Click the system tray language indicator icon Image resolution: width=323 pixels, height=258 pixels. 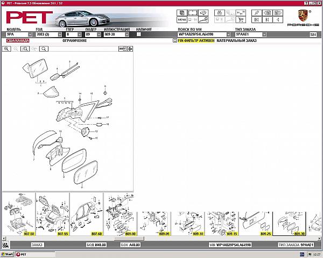302,254
